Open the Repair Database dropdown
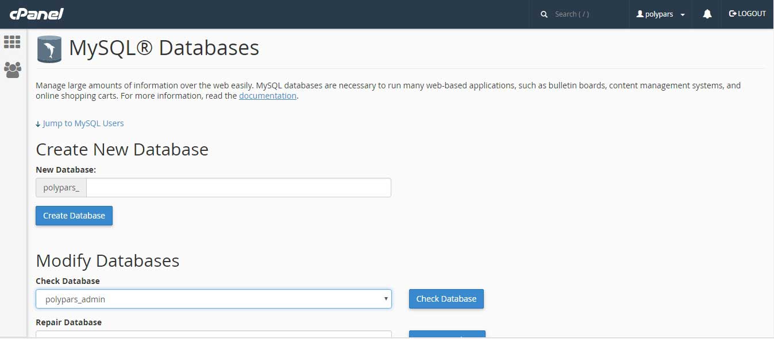Image resolution: width=774 pixels, height=339 pixels. tap(214, 334)
